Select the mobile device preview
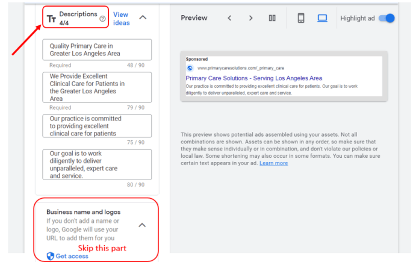Image resolution: width=419 pixels, height=262 pixels. 301,18
